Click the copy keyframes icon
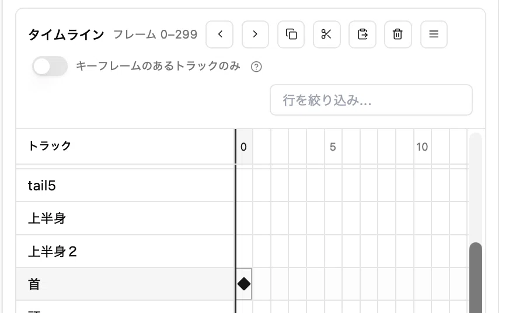The image size is (509, 313). (x=291, y=34)
